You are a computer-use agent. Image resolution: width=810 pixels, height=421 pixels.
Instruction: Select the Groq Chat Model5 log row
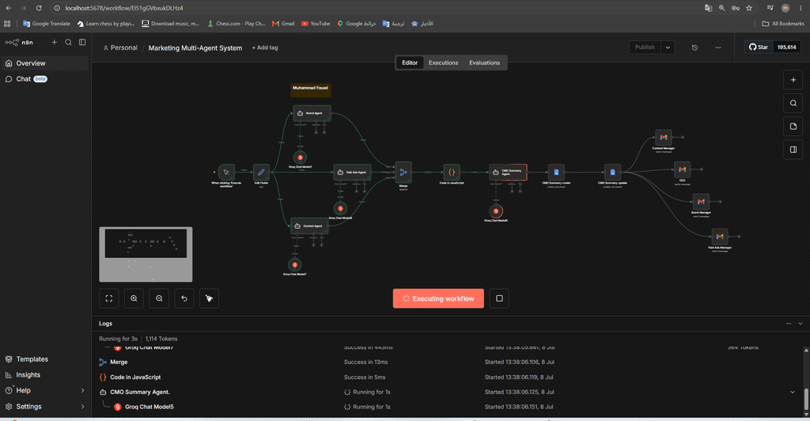(x=449, y=407)
